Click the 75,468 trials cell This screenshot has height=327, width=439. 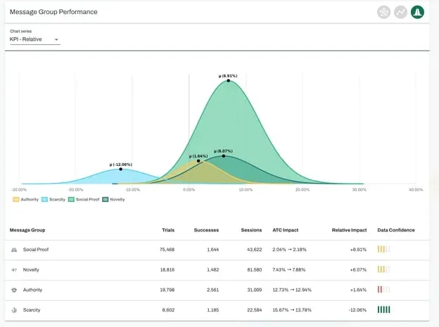click(x=167, y=250)
